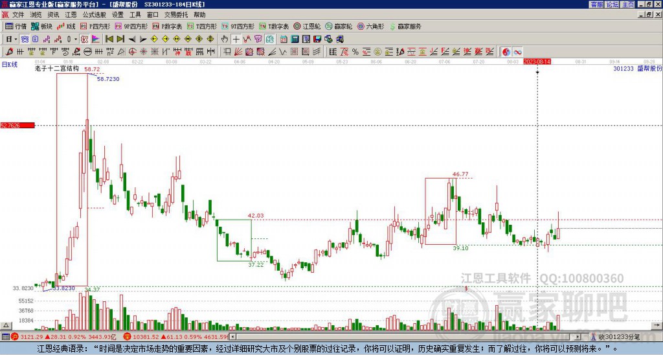Select the red pen drawing tool
The width and height of the screenshot is (663, 355).
point(8,52)
